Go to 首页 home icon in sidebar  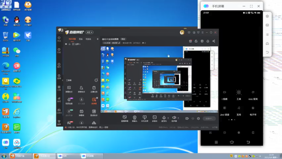[x=59, y=65]
